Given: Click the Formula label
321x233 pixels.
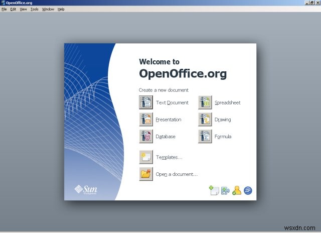Looking at the screenshot, I should tap(223, 137).
